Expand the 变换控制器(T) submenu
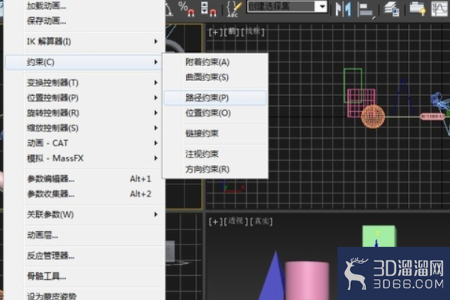450x300 pixels. [x=84, y=82]
